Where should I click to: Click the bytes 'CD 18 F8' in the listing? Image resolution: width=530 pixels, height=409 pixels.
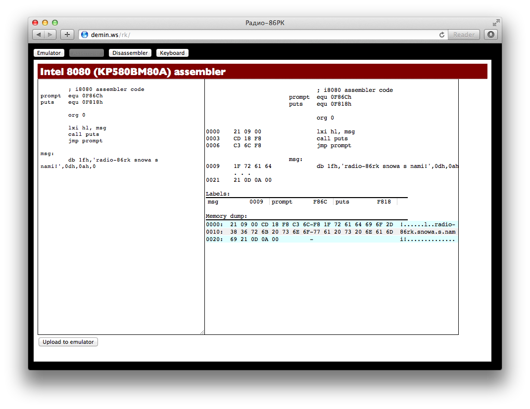(247, 138)
